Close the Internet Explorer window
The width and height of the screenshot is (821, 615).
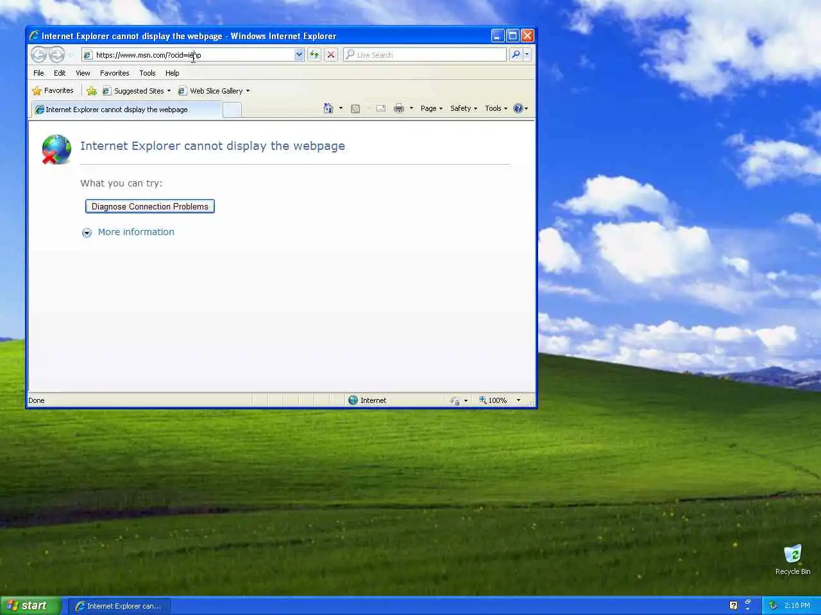click(527, 36)
